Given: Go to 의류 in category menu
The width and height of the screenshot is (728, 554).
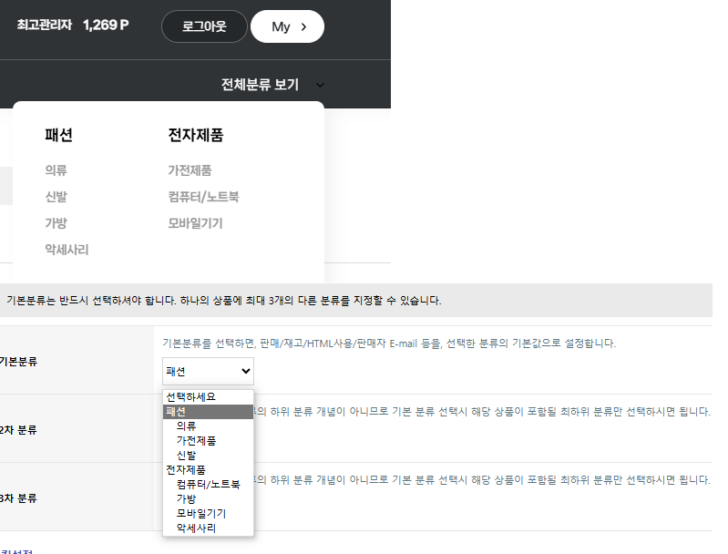Looking at the screenshot, I should 56,170.
